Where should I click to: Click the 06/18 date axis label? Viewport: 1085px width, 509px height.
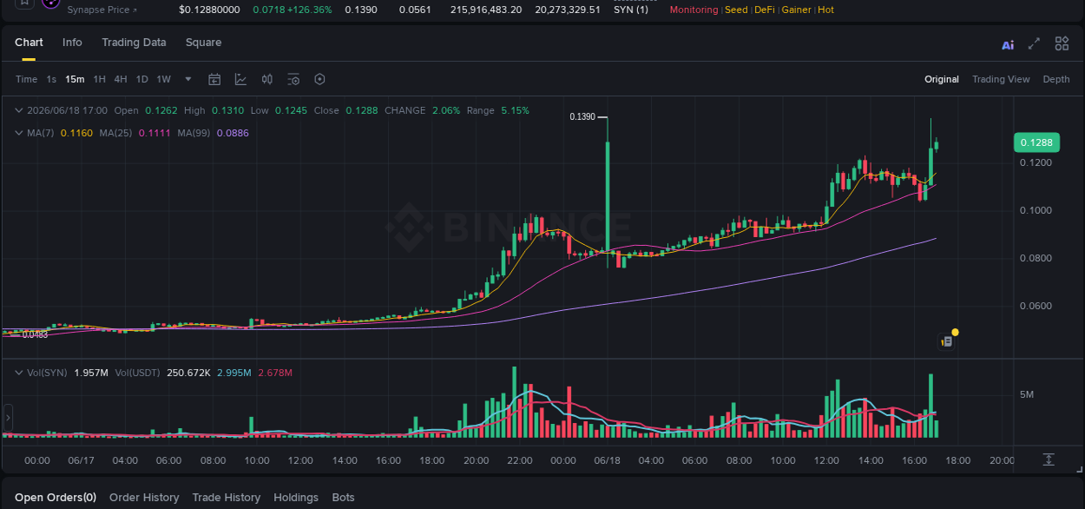[x=606, y=460]
